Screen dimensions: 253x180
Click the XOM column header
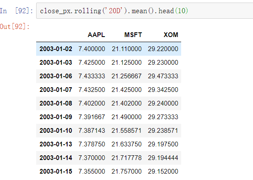click(171, 35)
